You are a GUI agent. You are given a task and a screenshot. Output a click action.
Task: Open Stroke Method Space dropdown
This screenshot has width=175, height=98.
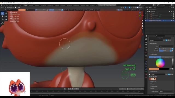[x=166, y=91]
